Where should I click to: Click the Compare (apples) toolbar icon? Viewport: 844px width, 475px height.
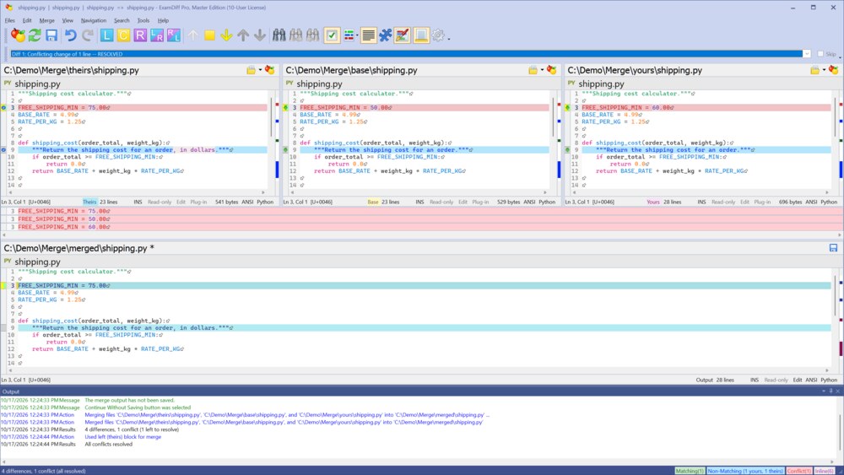click(x=19, y=35)
